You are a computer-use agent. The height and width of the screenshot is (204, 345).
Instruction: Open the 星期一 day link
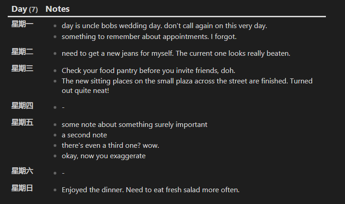point(22,24)
